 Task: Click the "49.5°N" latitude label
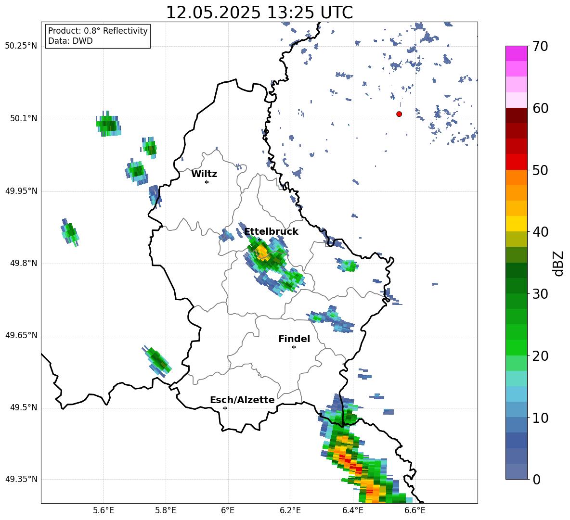point(23,407)
